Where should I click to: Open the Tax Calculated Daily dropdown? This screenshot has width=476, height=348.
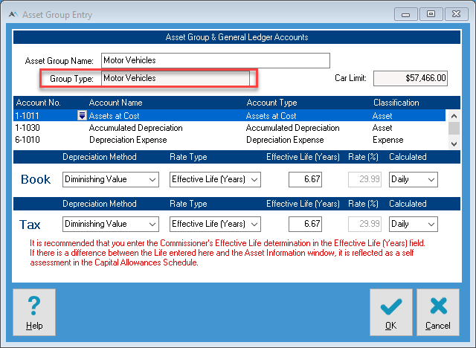coord(413,224)
